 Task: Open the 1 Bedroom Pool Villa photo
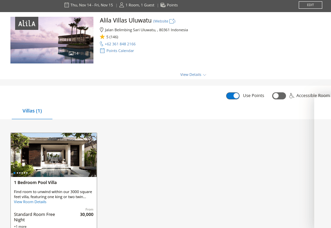[54, 155]
